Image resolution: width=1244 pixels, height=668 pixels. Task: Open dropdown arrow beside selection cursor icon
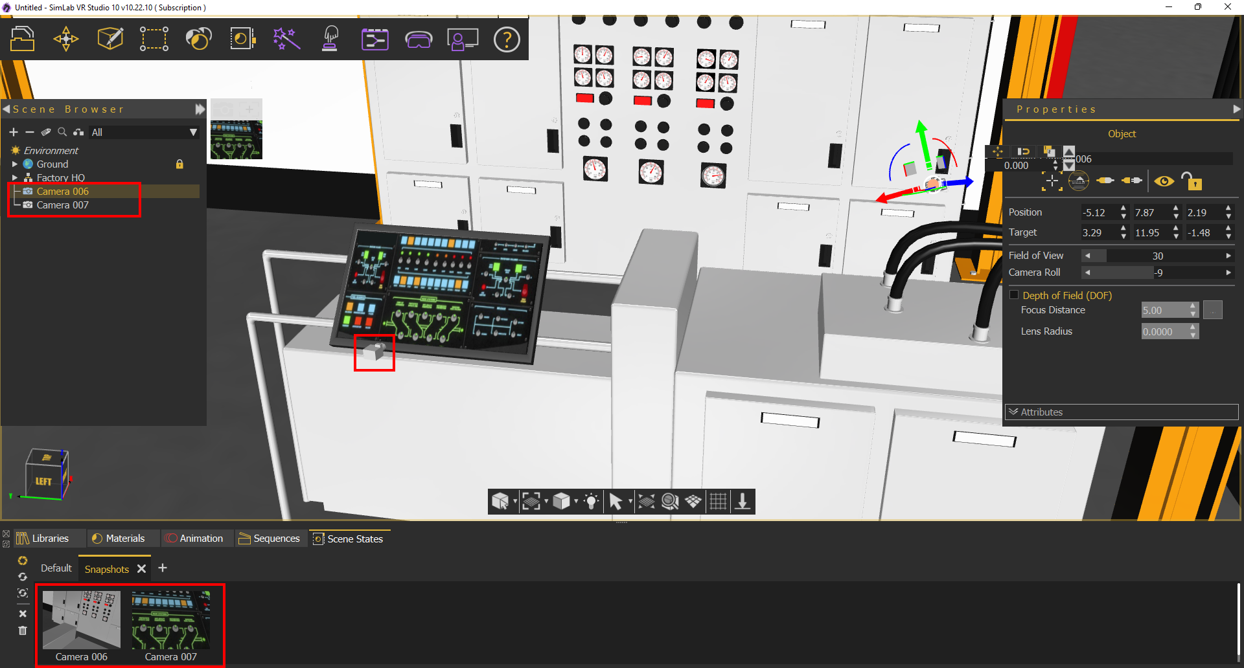[x=630, y=502]
